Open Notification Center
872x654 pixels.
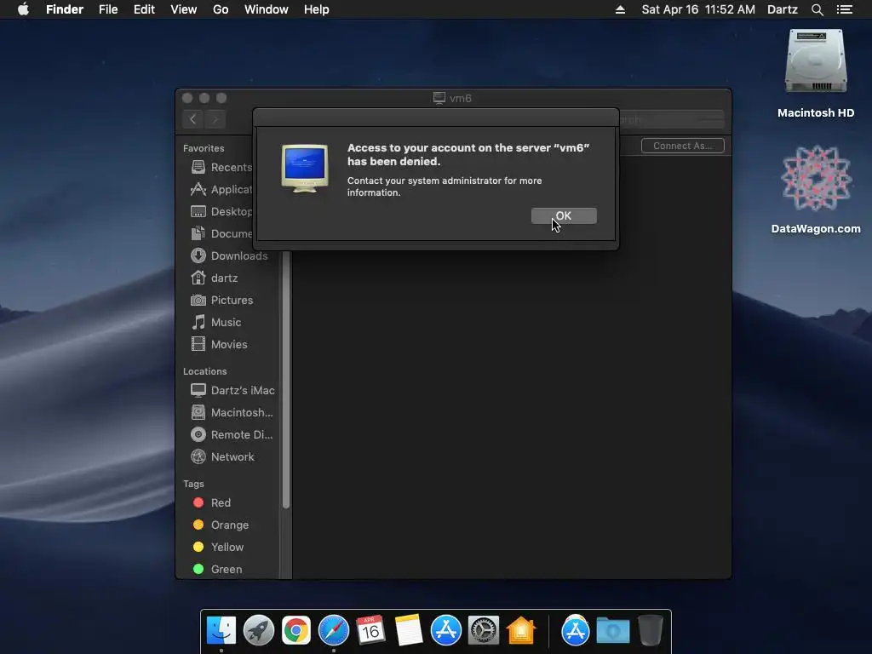pyautogui.click(x=845, y=9)
